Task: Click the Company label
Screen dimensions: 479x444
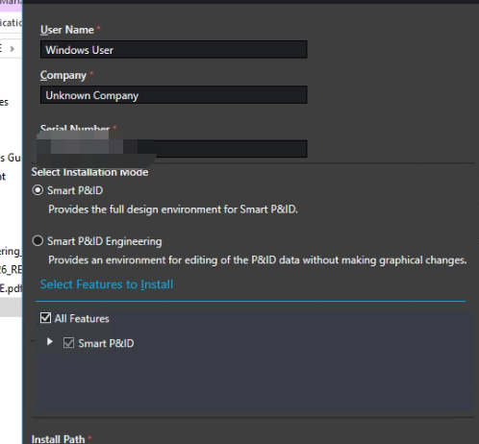Action: pyautogui.click(x=63, y=75)
